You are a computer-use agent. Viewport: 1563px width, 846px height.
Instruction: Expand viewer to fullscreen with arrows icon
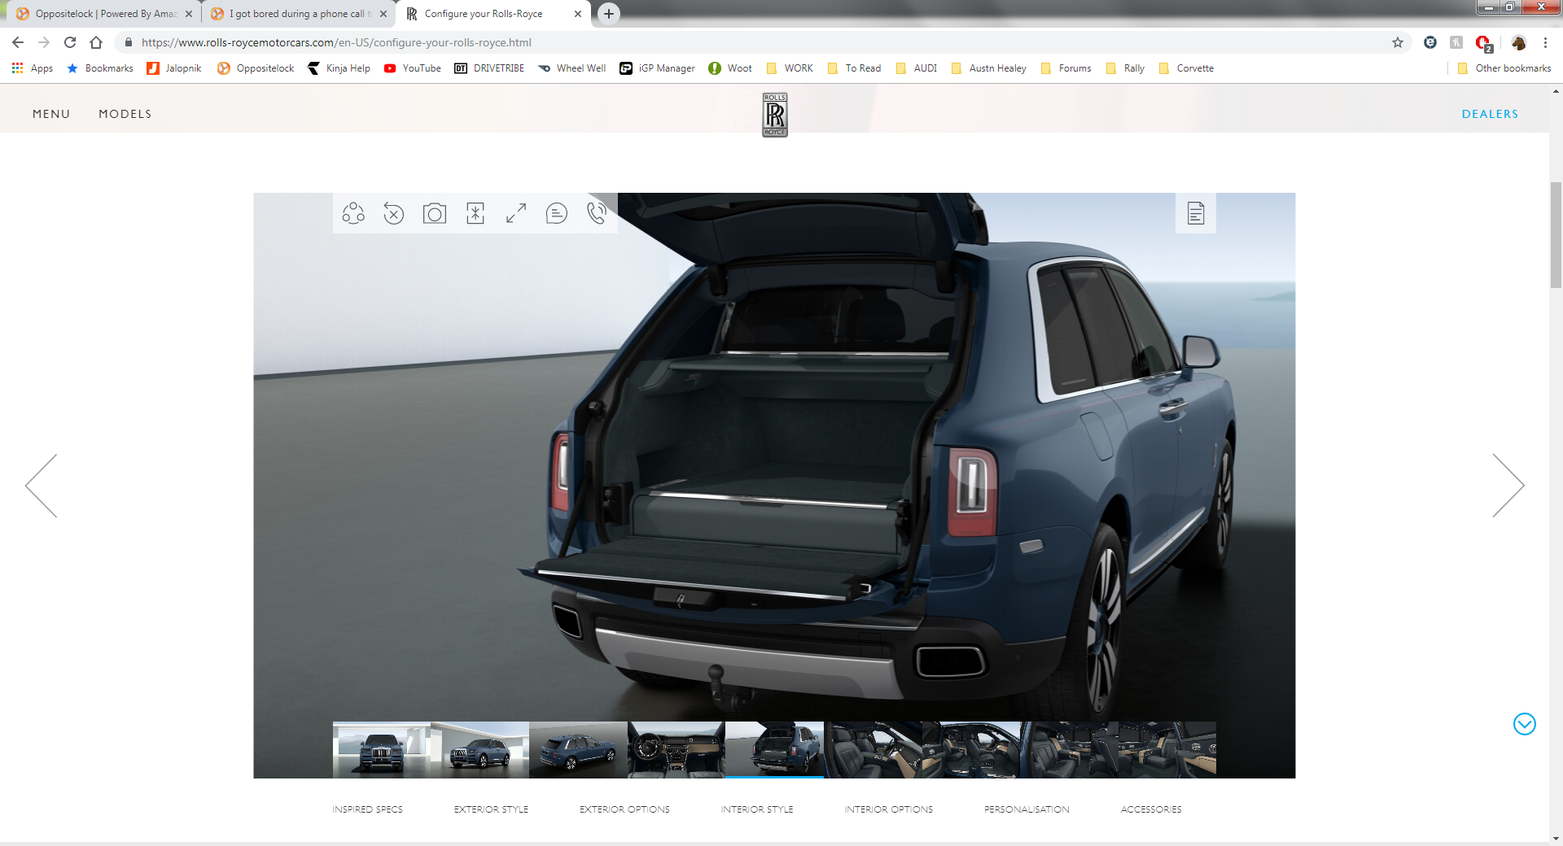point(516,213)
